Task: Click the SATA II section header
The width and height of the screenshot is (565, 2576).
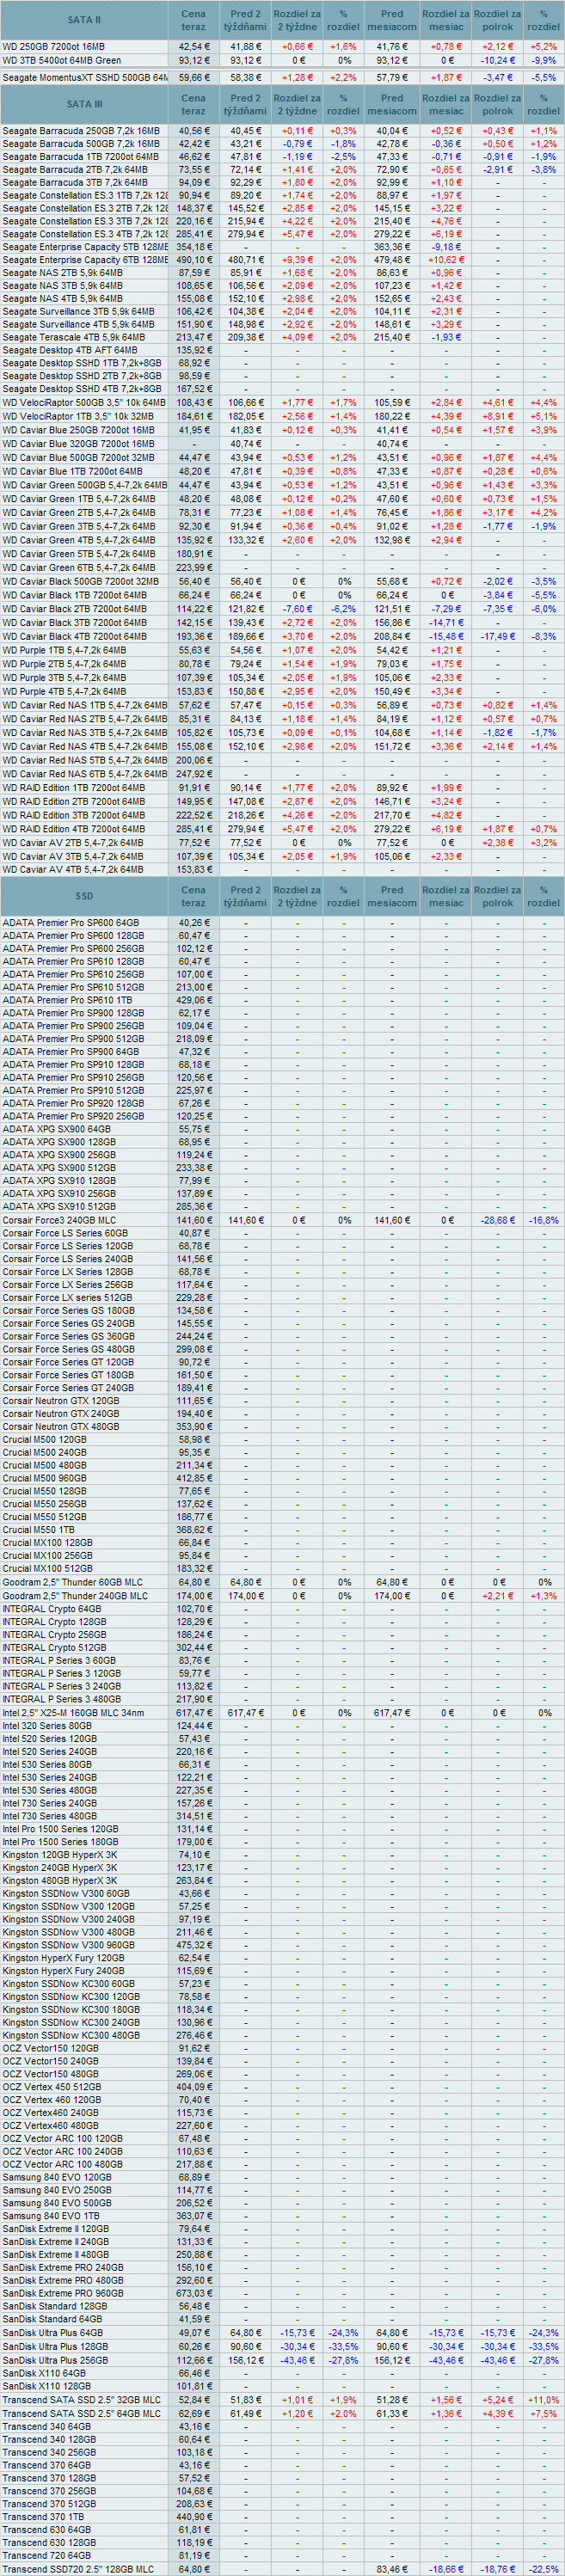Action: [x=84, y=20]
